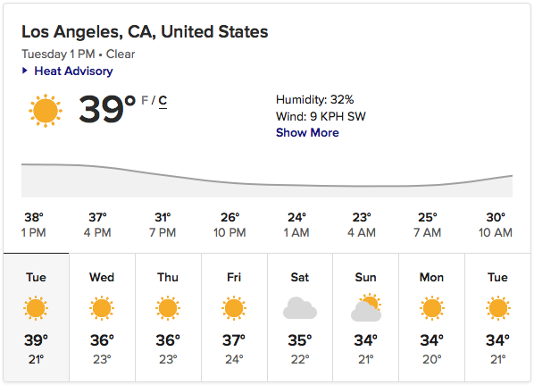Click the 4 AM hourly entry
The image size is (534, 385).
[x=362, y=225]
